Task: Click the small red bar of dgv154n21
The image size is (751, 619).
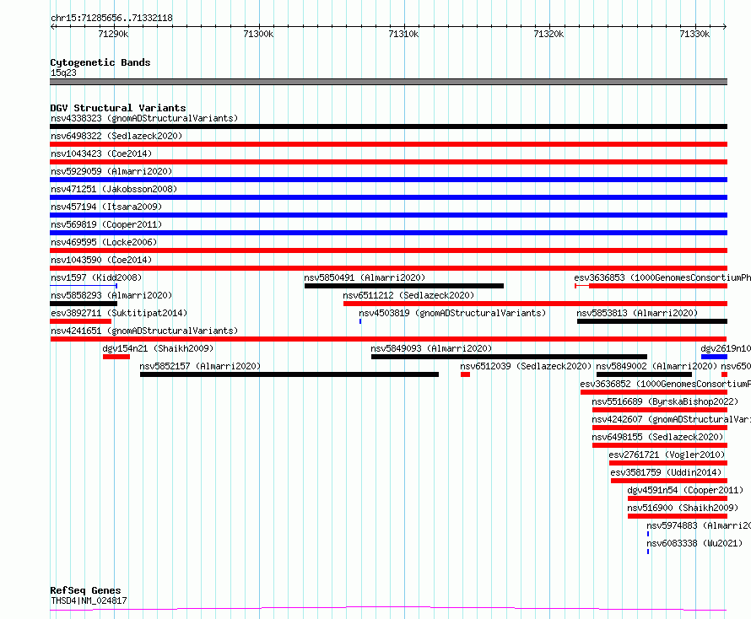Action: tap(116, 357)
